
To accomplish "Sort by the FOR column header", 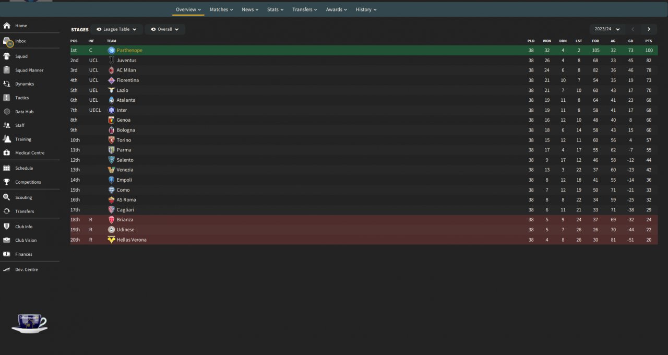I will 595,41.
